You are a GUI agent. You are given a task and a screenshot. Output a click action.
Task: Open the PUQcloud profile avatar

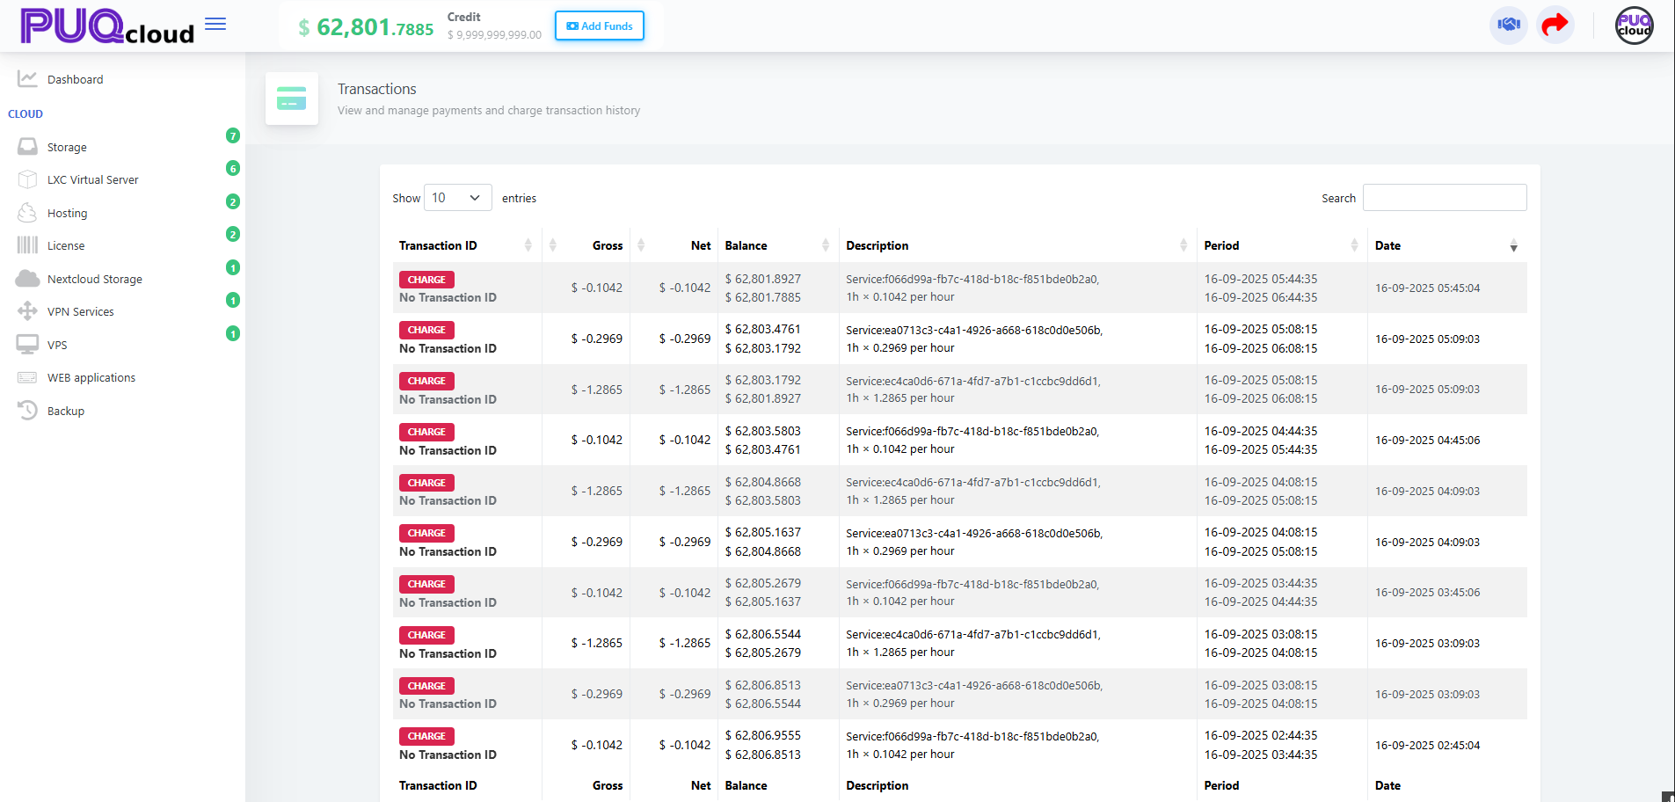click(1634, 26)
